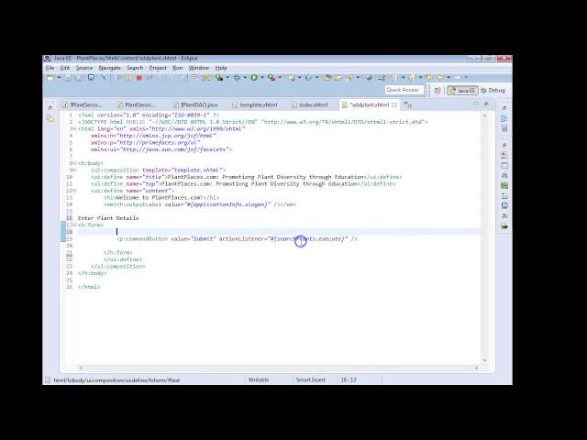
Task: Click the 'Enter Plant Details' text line
Action: [x=108, y=218]
